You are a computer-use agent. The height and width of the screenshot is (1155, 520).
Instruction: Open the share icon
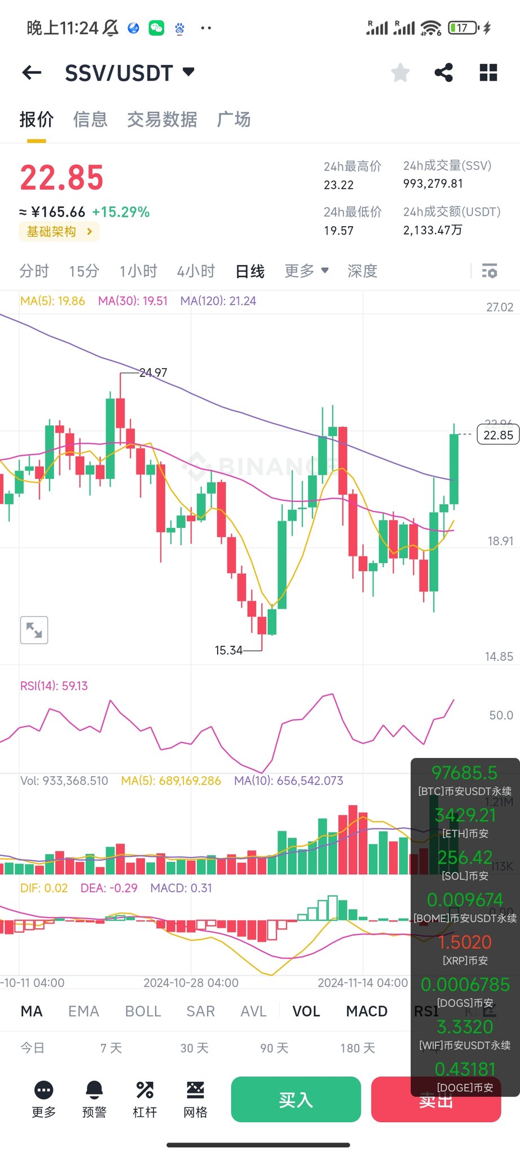coord(444,72)
